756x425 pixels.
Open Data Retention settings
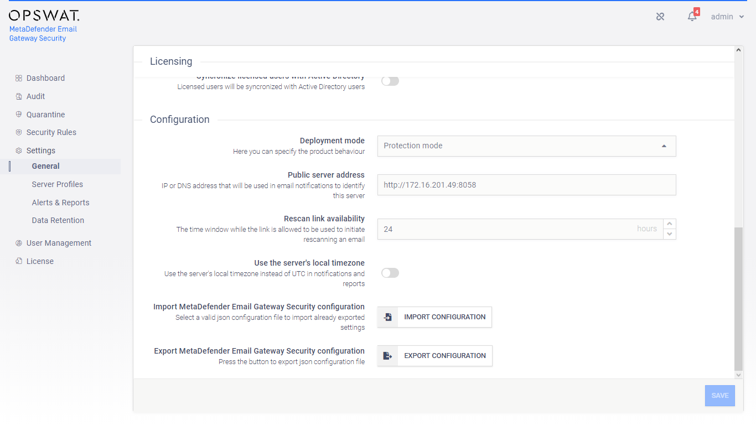[x=58, y=220]
